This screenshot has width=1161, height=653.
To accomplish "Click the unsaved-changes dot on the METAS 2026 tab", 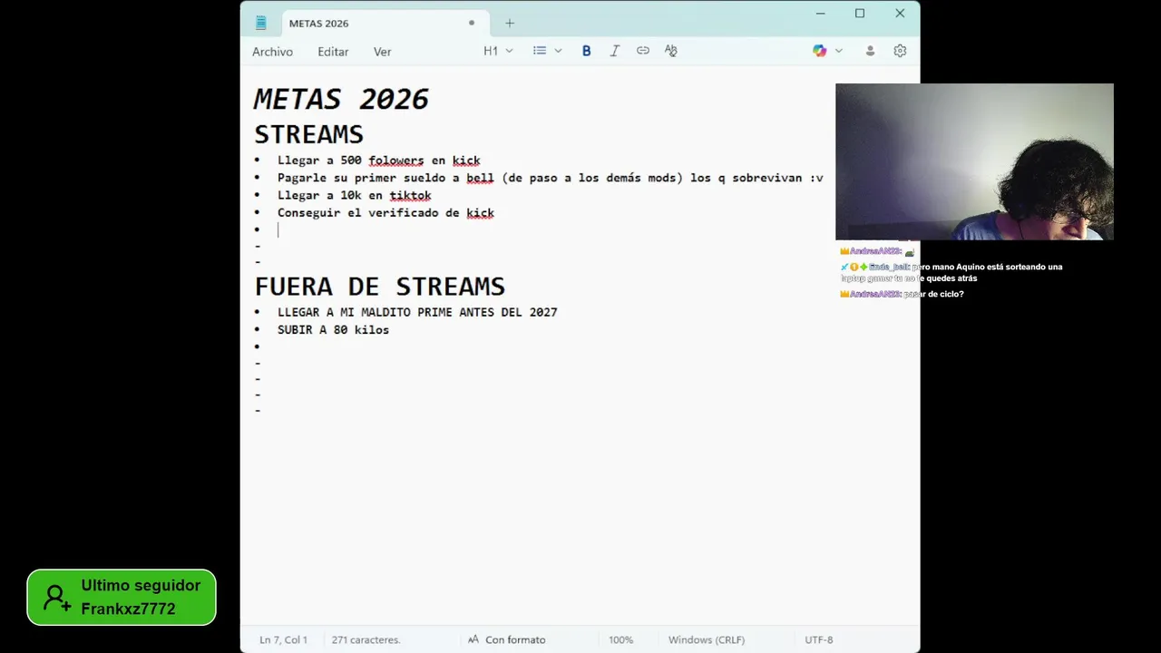I will pyautogui.click(x=472, y=23).
